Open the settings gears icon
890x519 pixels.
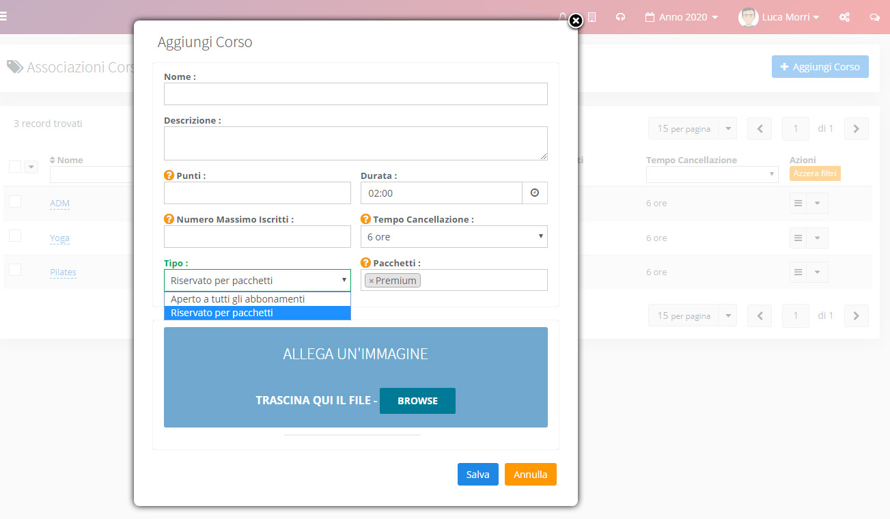[x=845, y=17]
